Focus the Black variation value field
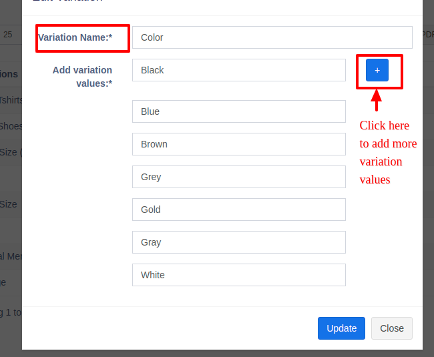Screen dimensions: 434x357 tap(238, 70)
